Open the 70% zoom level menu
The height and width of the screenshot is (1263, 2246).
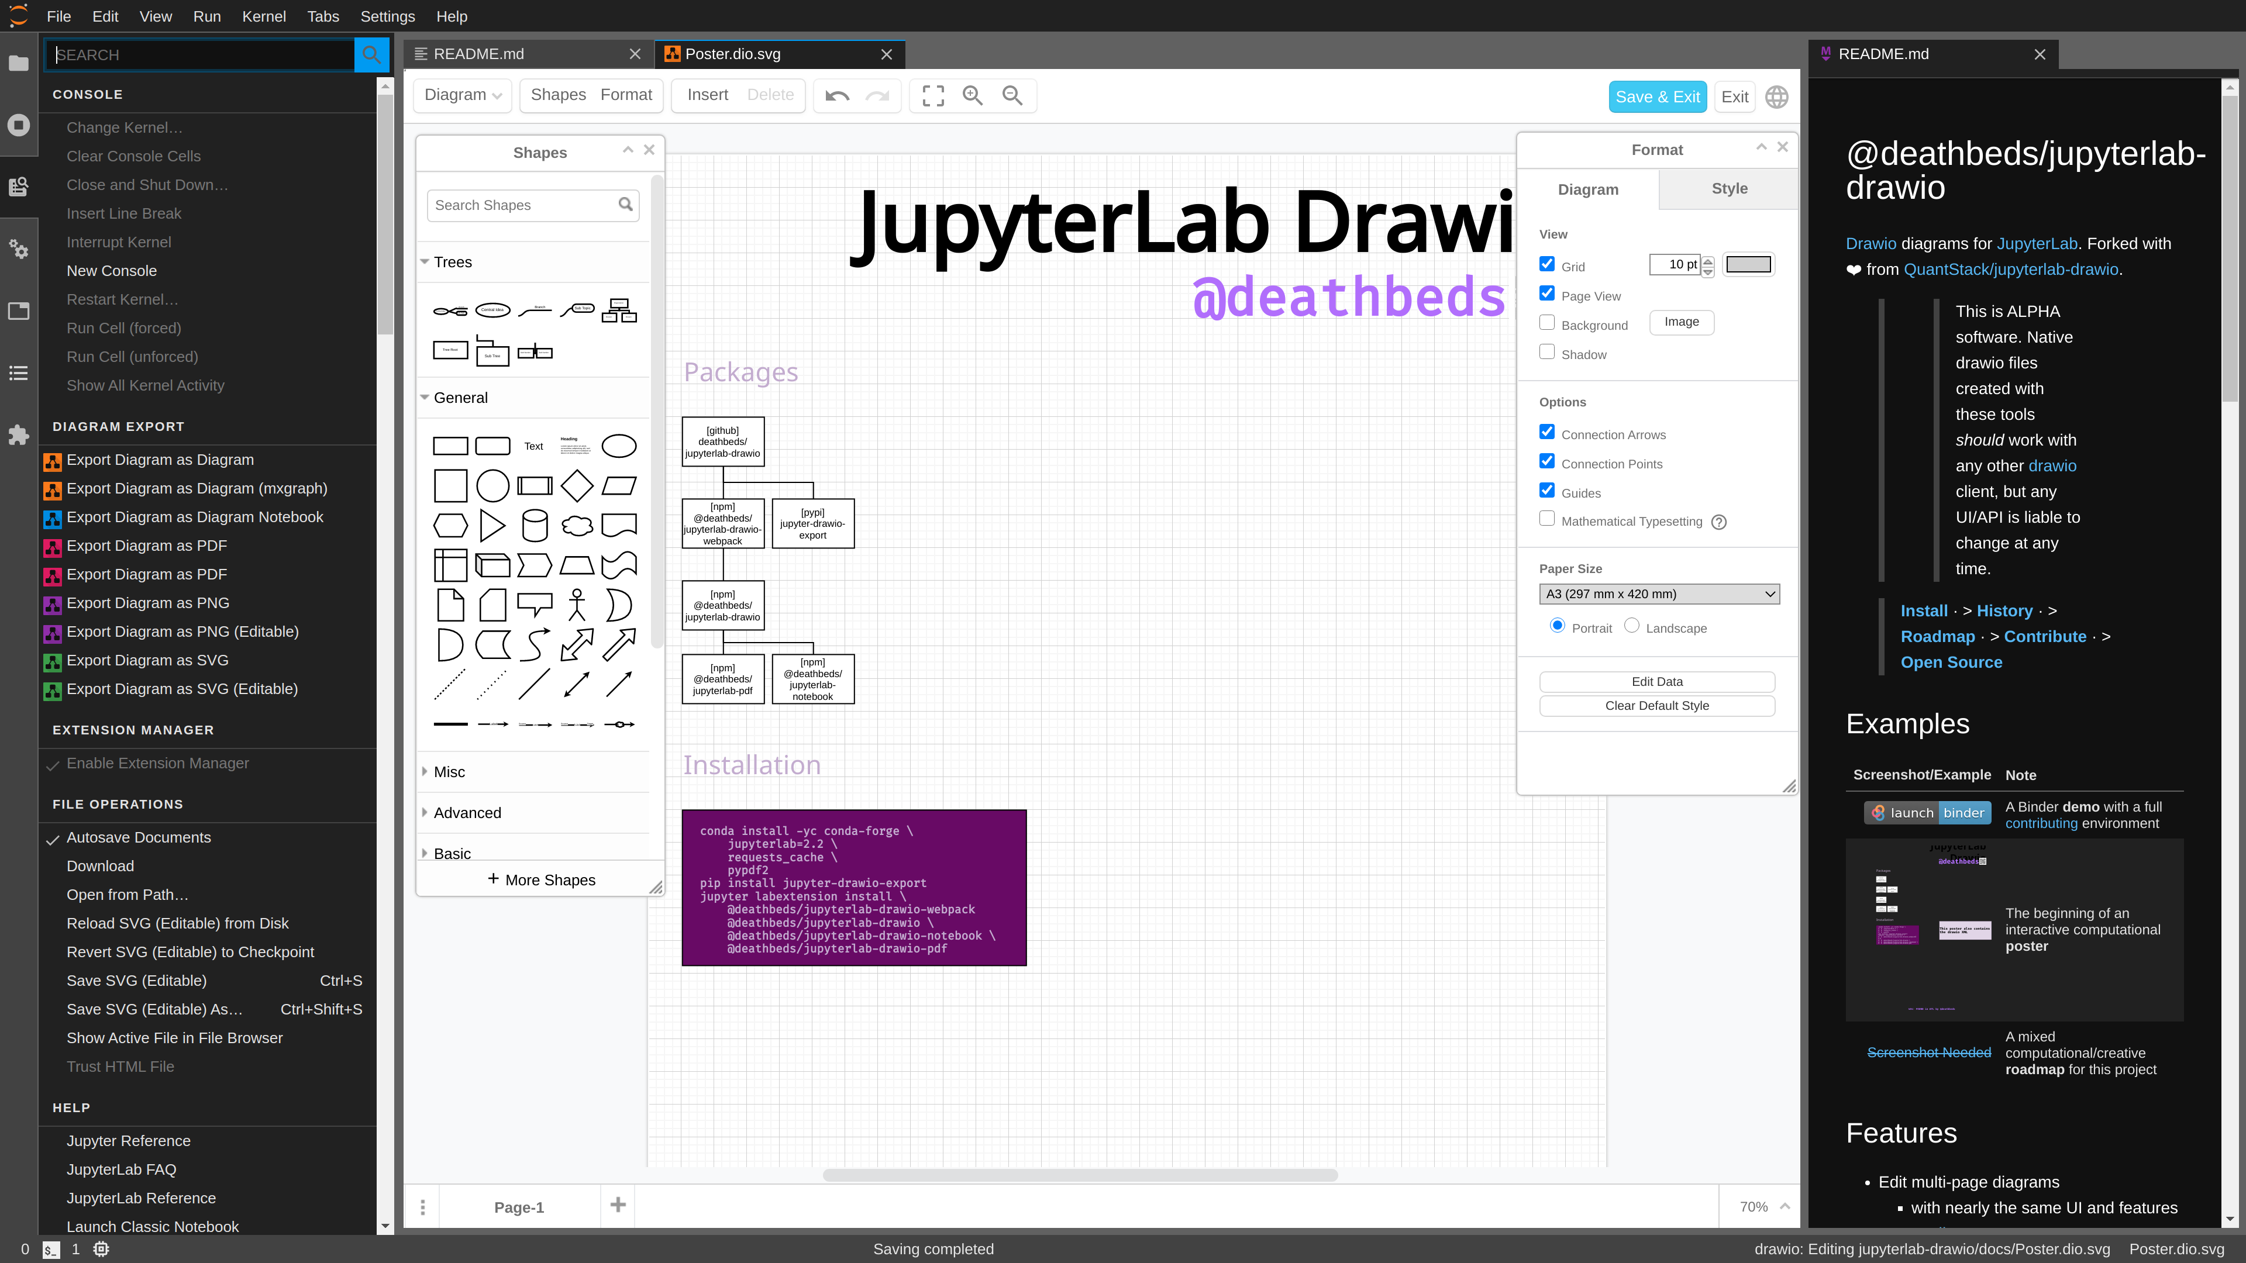coord(1765,1206)
